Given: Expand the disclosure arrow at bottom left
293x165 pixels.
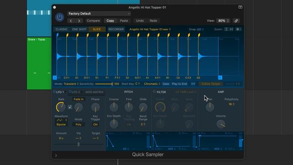Looking at the screenshot, I should [x=56, y=155].
